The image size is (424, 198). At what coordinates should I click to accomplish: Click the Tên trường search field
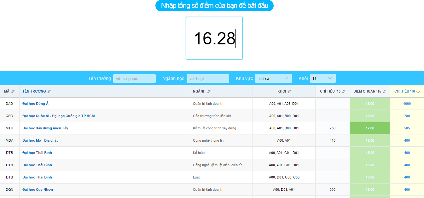[134, 78]
